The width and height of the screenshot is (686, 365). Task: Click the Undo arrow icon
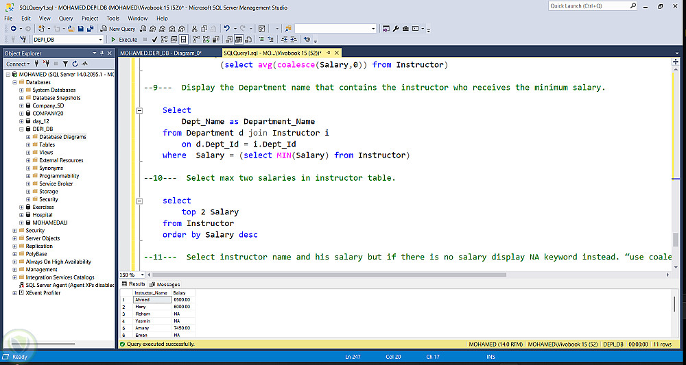tap(226, 29)
